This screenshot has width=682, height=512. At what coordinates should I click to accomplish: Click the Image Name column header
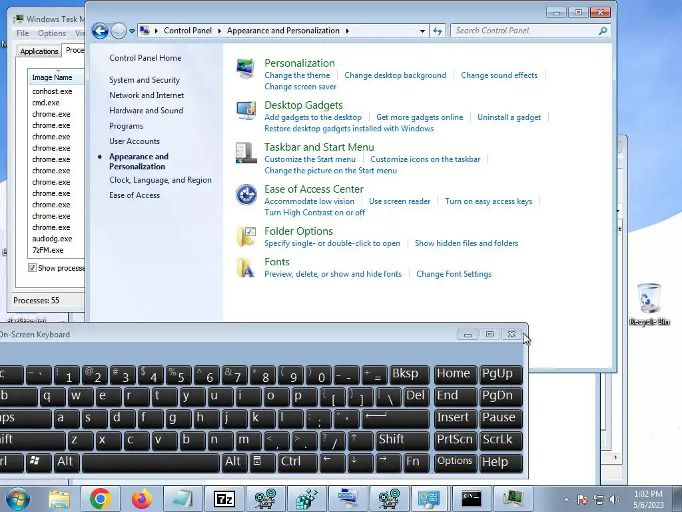tap(56, 77)
